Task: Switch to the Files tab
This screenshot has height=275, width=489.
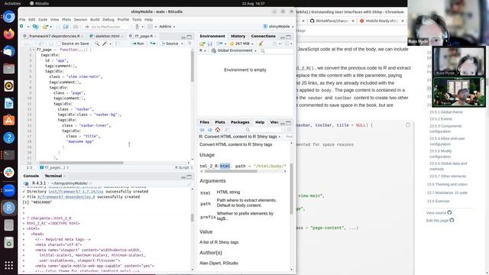Action: point(204,122)
